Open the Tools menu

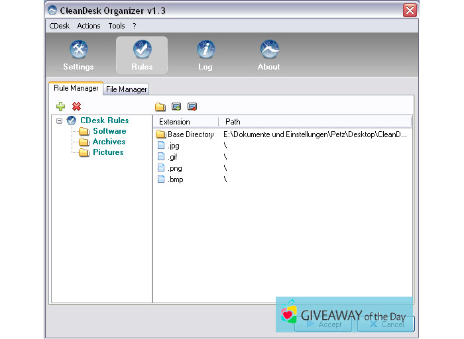click(117, 26)
